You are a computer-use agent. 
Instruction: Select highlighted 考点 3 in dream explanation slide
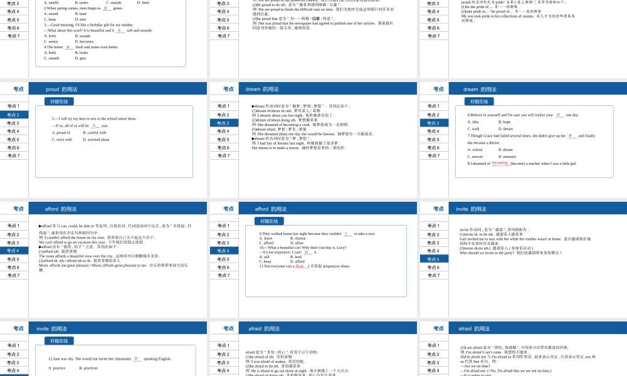click(x=224, y=123)
